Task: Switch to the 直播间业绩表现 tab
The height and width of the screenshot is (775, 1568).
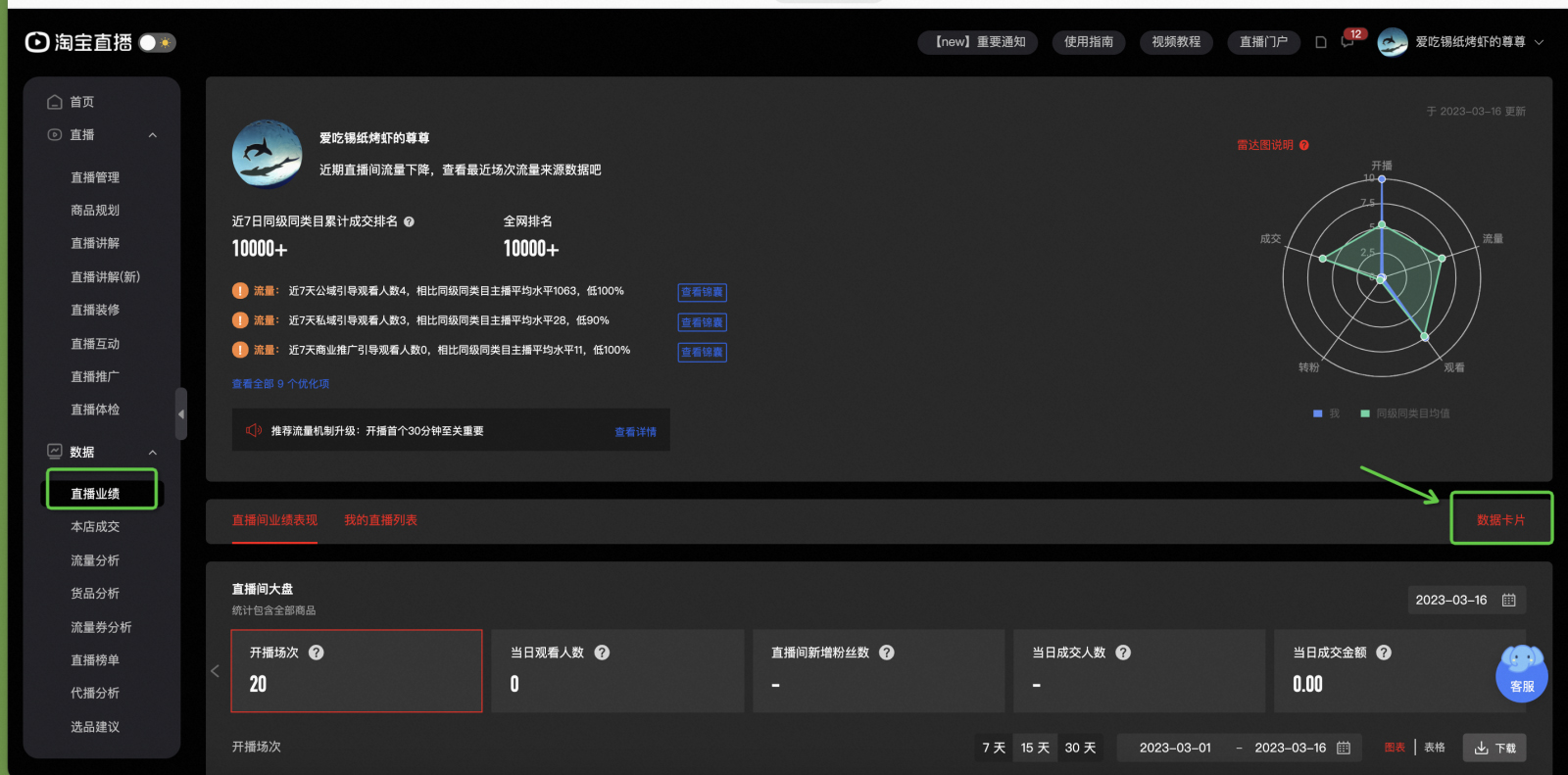Action: pos(274,520)
